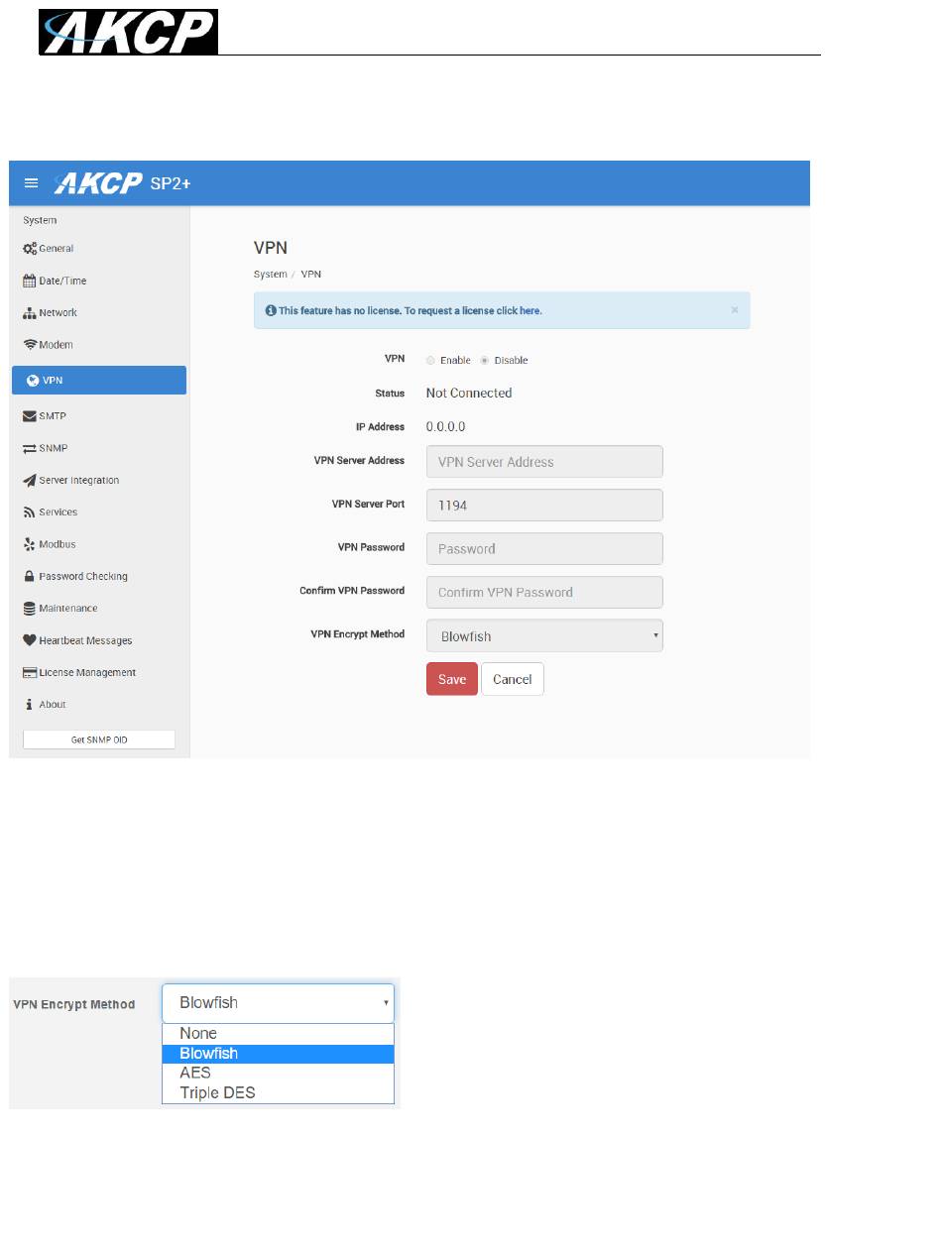Open the Modem menu item
Viewport: 942px width, 1249px height.
(x=99, y=345)
